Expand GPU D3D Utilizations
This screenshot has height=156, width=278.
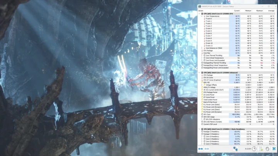[202, 119]
